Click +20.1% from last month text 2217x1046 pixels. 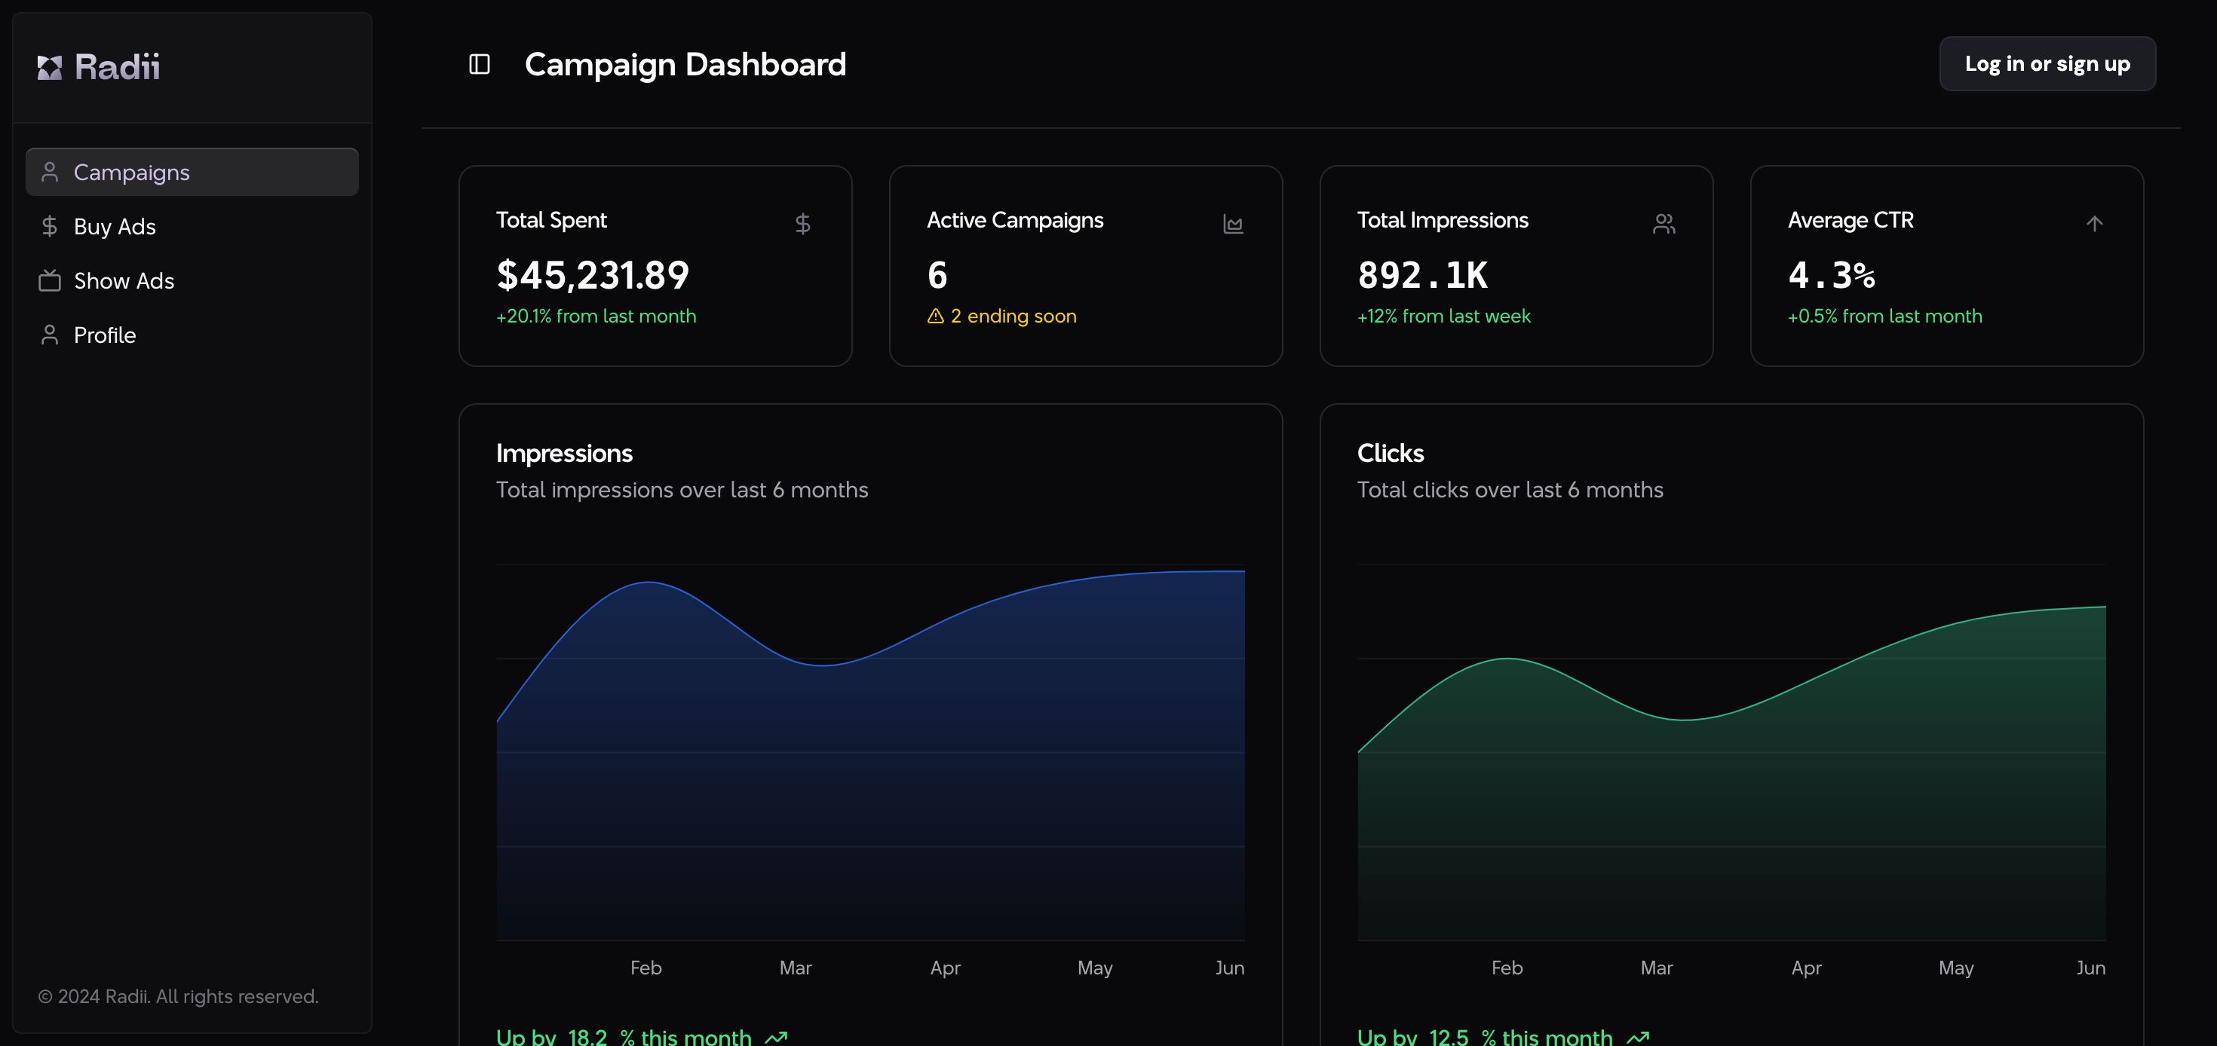pyautogui.click(x=596, y=317)
